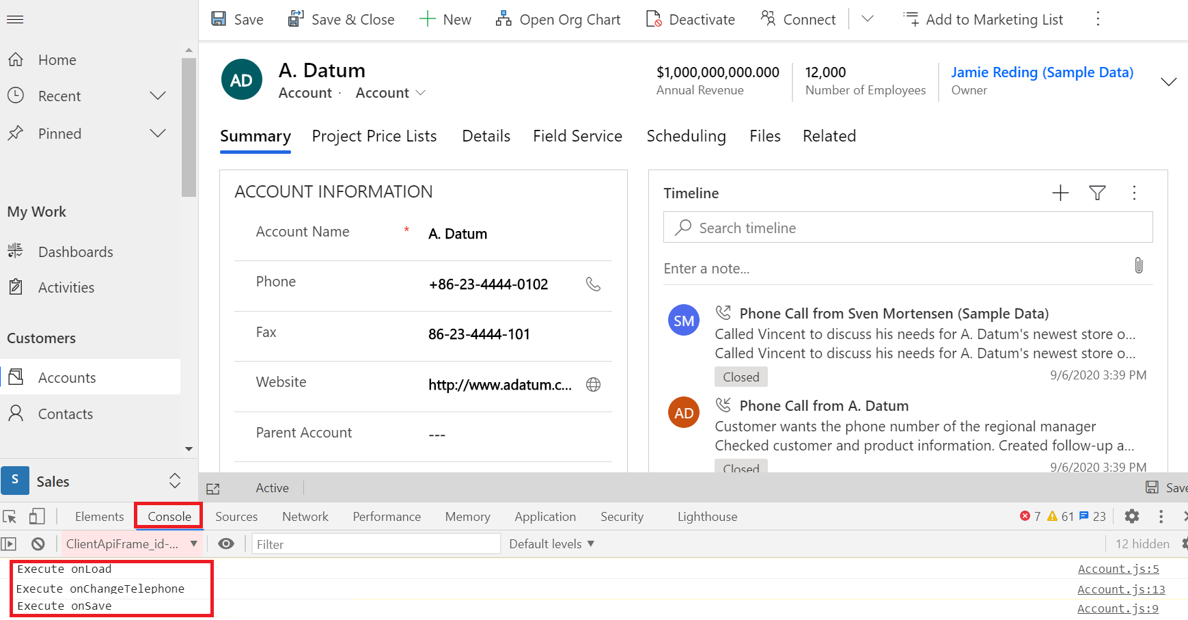Click the Phone number field
The width and height of the screenshot is (1188, 620).
click(488, 284)
